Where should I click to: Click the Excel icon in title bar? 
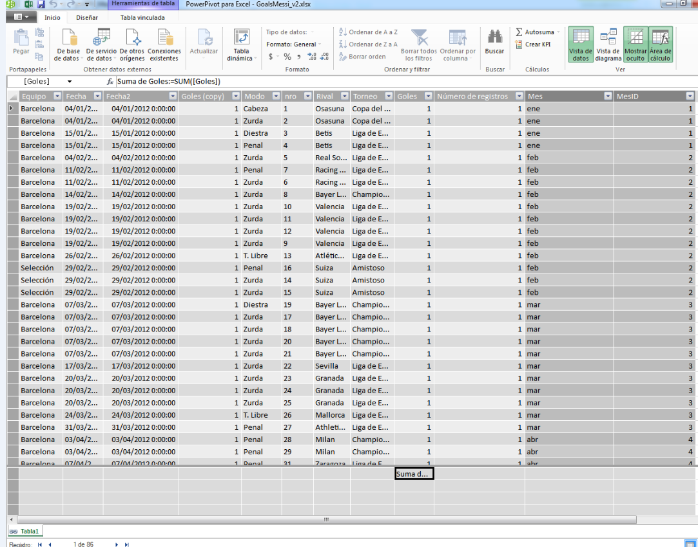(28, 5)
